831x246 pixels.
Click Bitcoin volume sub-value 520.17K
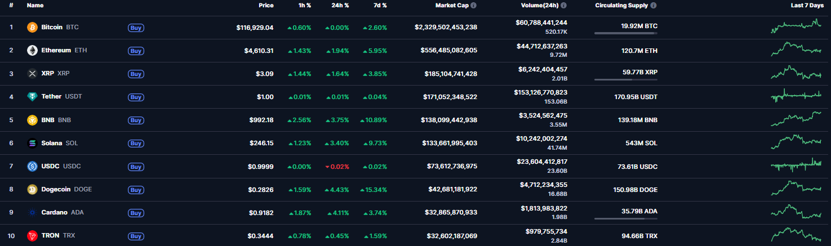coord(556,32)
